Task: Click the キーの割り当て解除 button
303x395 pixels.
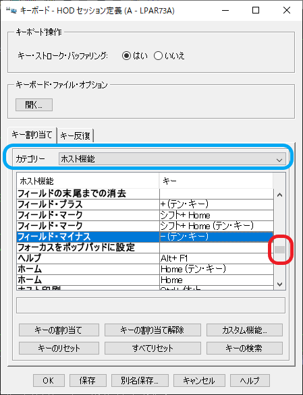Action: [153, 330]
